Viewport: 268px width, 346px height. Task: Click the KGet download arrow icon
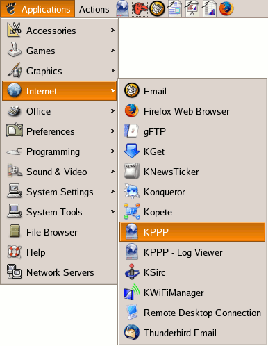coord(132,151)
